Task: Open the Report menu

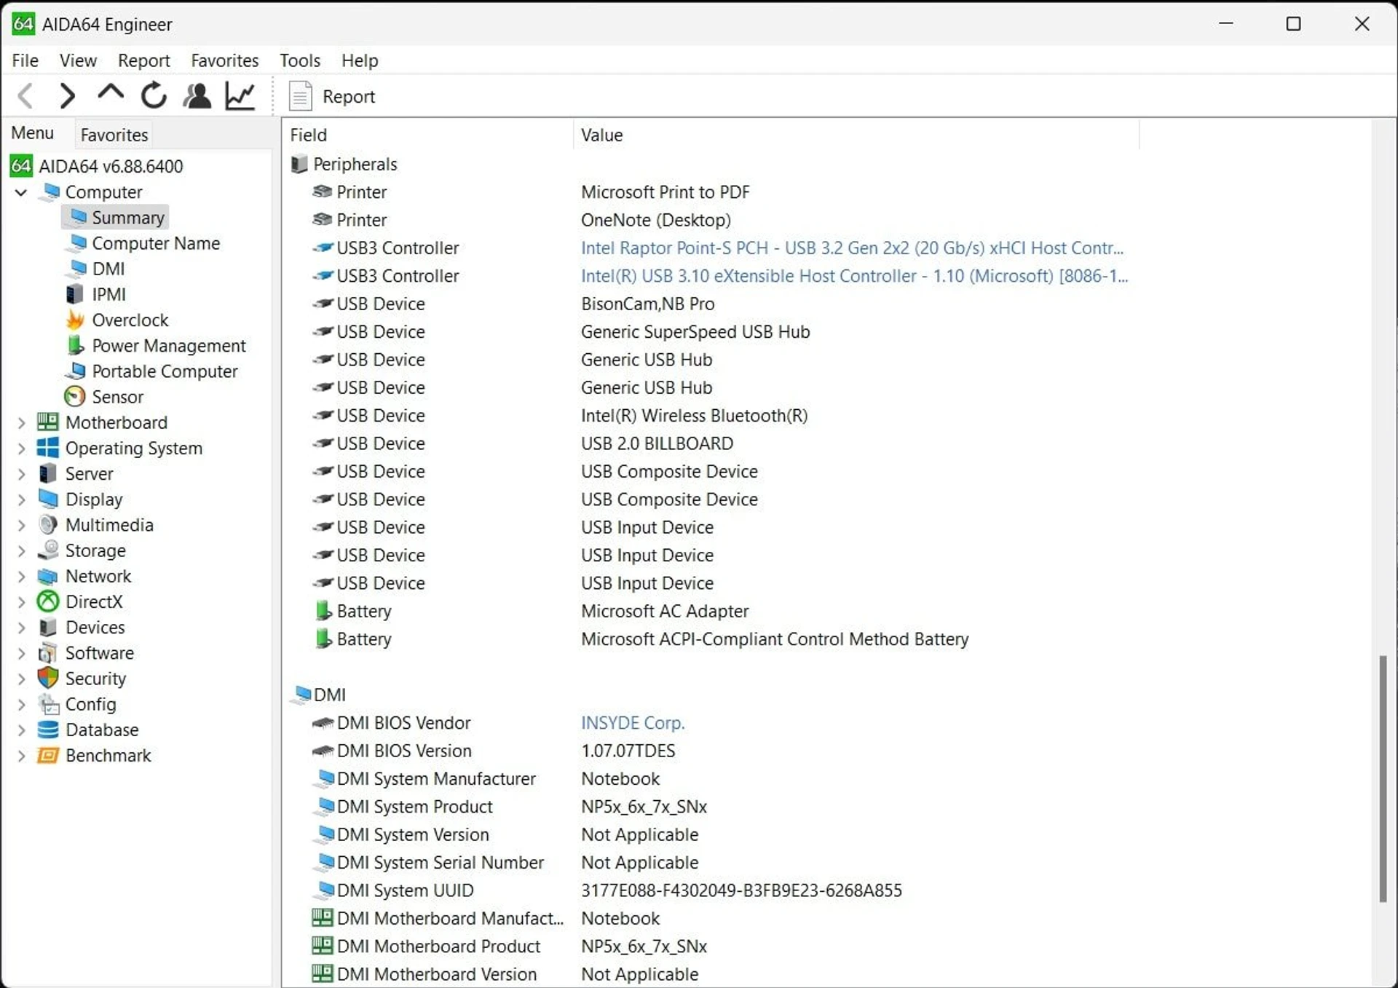Action: pos(143,60)
